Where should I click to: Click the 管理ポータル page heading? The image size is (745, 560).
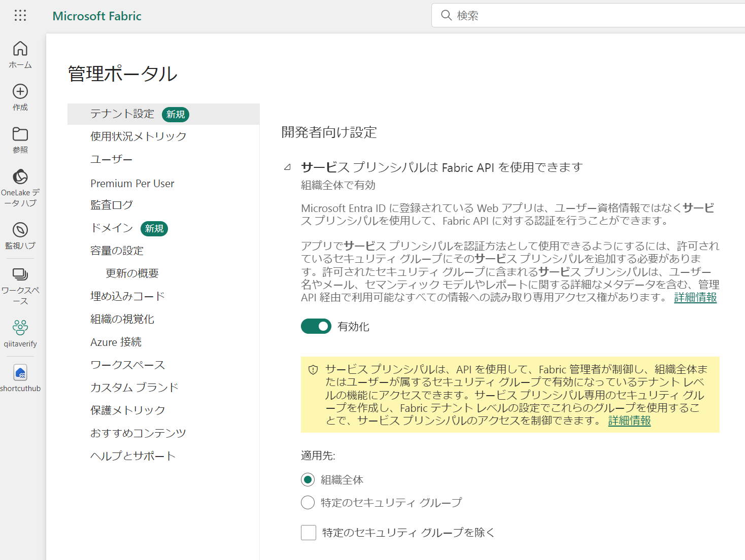(x=123, y=74)
